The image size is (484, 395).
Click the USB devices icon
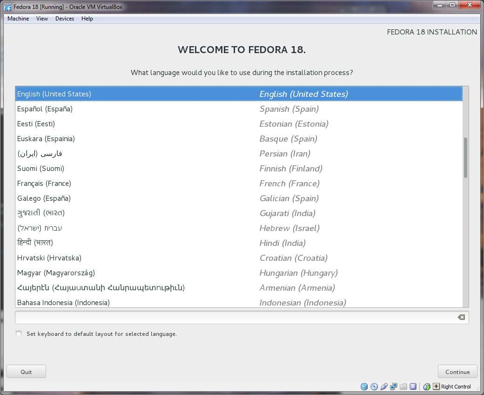(x=383, y=386)
